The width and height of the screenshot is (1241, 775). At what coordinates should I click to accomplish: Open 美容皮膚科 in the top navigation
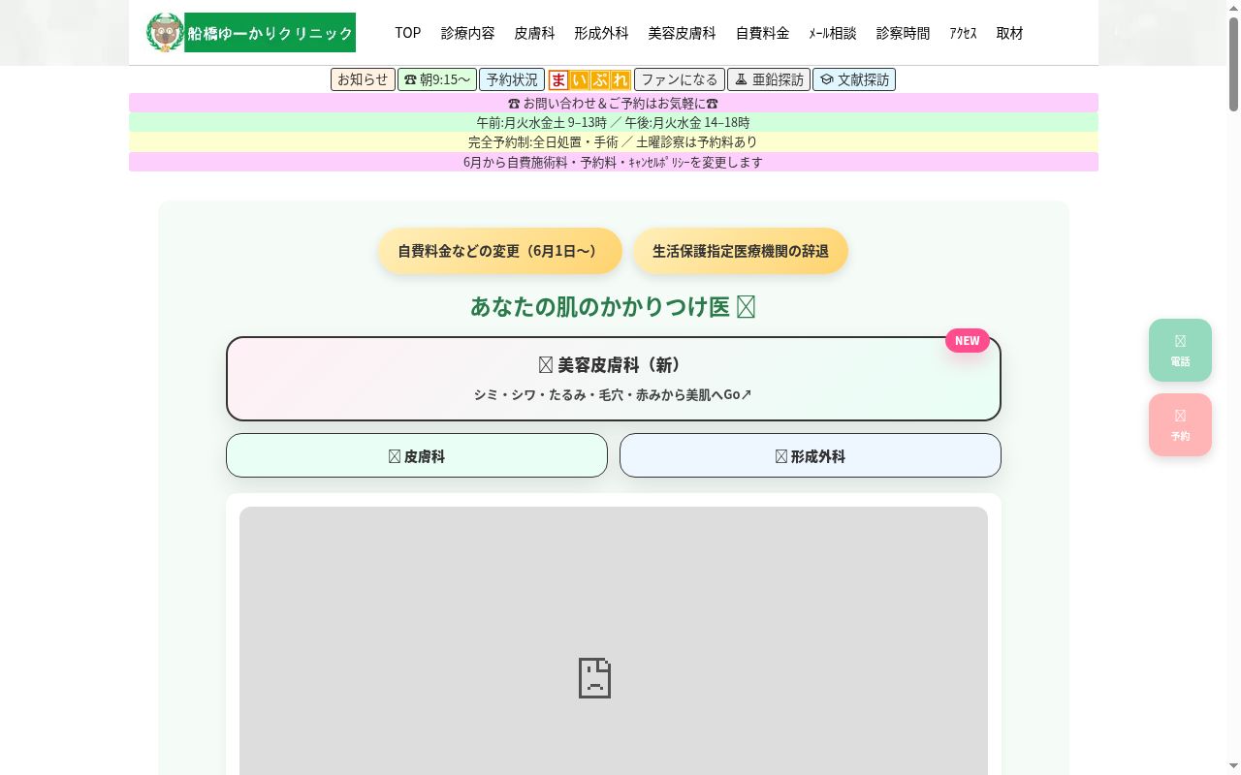coord(683,33)
